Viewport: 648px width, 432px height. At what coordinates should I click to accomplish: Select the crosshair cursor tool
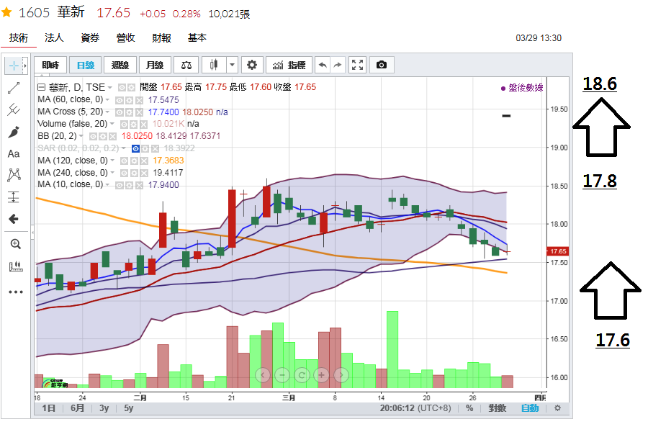click(14, 66)
